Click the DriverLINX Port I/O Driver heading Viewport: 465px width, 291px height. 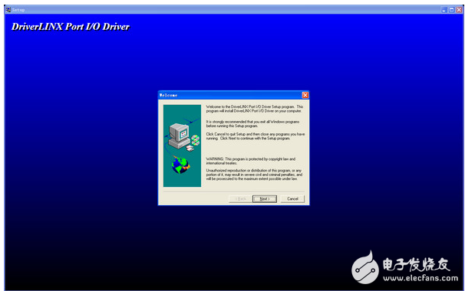coord(71,27)
